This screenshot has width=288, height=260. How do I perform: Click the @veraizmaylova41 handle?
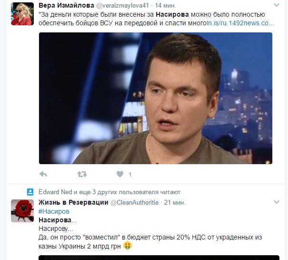click(122, 6)
